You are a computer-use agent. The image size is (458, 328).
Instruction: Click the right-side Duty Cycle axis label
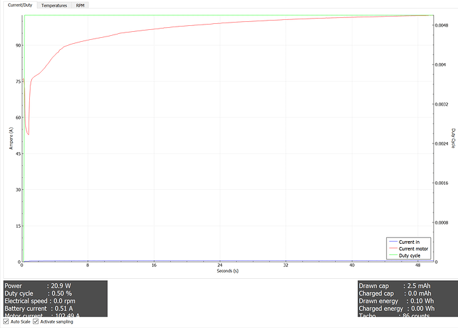click(453, 137)
